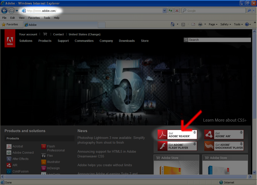Viewport: 257px width, 185px height.
Task: Open the Communities navigation item
Action: [84, 41]
